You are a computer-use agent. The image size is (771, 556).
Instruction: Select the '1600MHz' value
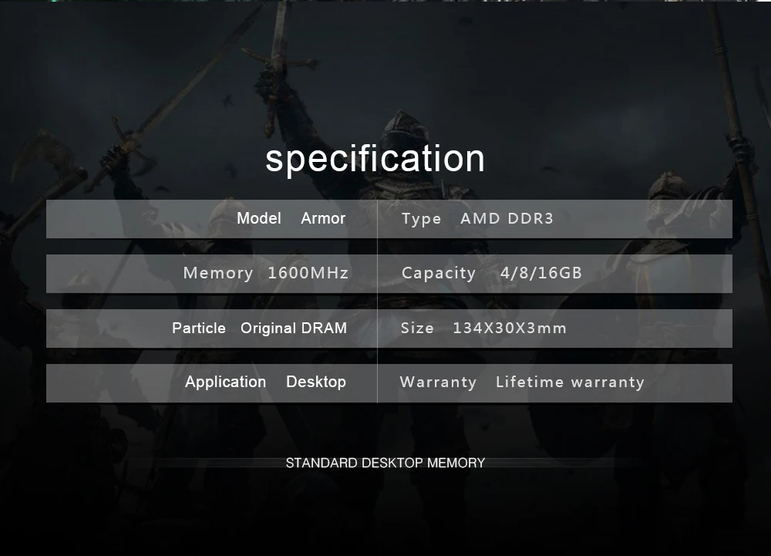coord(308,273)
